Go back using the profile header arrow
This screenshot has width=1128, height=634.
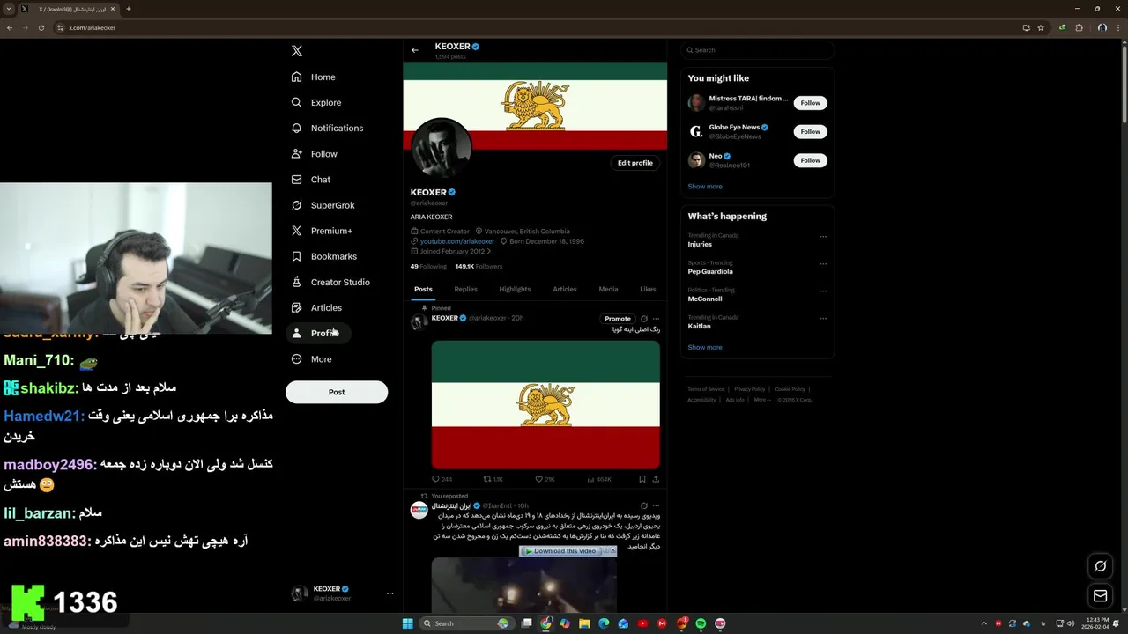(415, 50)
